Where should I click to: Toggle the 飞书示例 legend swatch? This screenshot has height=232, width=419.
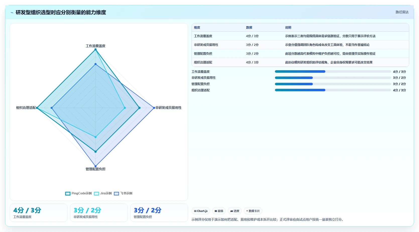116,193
